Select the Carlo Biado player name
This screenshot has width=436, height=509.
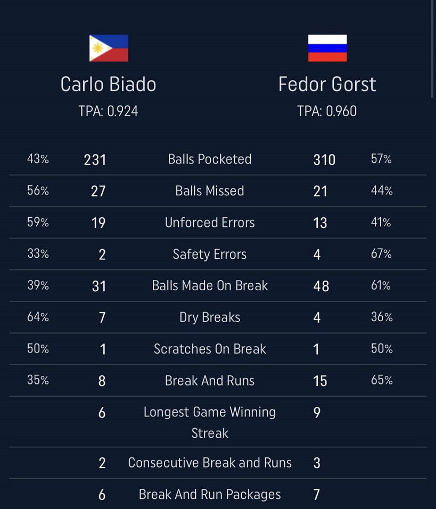(x=108, y=84)
